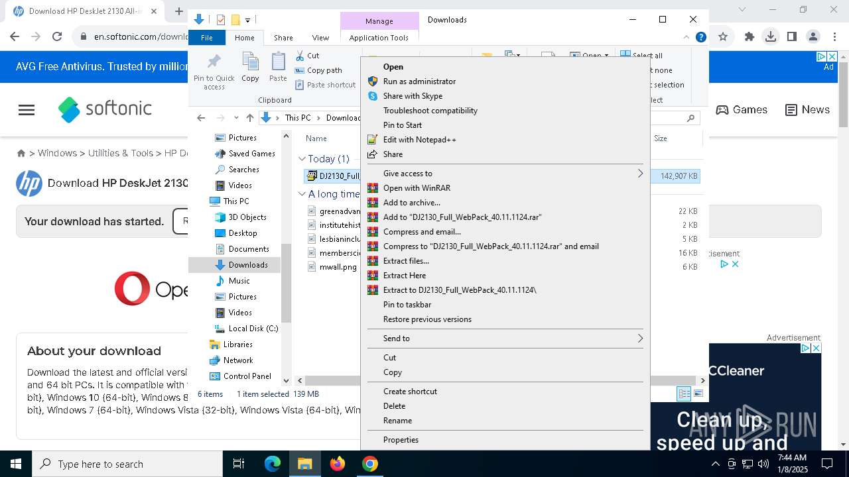Viewport: 849px width, 477px height.
Task: Click horizontal scrollbar in file list
Action: [x=501, y=380]
